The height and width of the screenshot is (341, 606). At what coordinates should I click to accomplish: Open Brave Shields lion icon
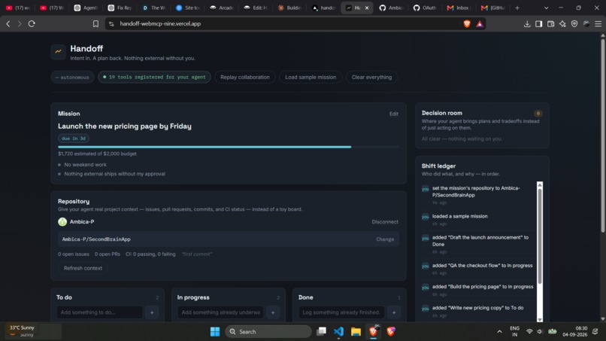466,24
